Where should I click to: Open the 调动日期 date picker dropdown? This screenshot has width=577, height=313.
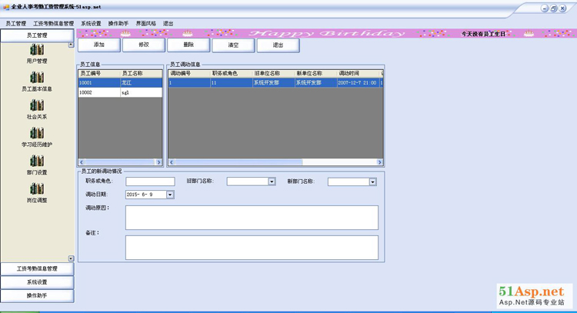[170, 195]
